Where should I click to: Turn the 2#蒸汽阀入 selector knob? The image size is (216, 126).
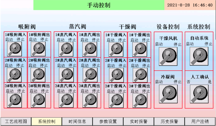point(66,75)
